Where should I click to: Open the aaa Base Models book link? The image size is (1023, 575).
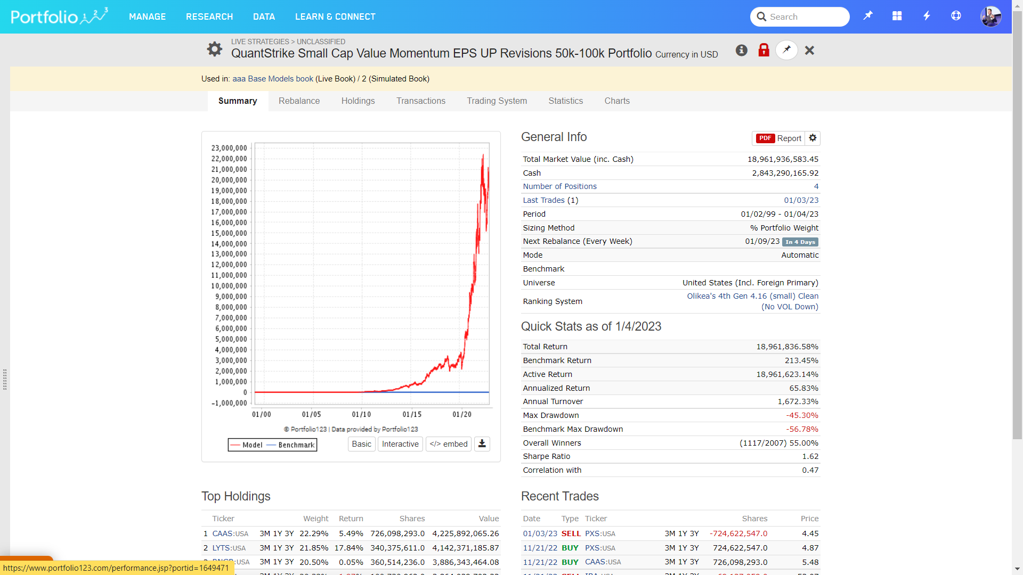coord(273,79)
